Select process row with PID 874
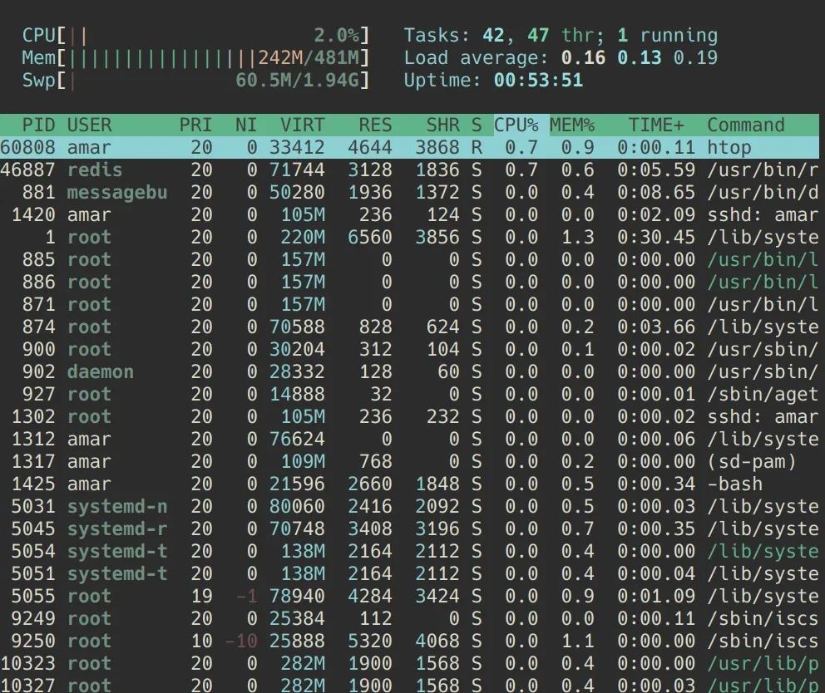Viewport: 825px width, 693px height. pyautogui.click(x=409, y=327)
